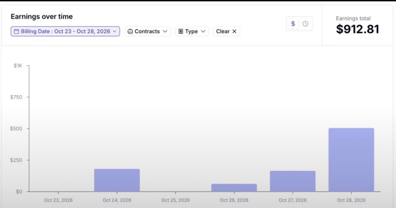Screen dimensions: 396x208
Task: Select the Oct 27, 2026 earnings bar
Action: pos(293,181)
